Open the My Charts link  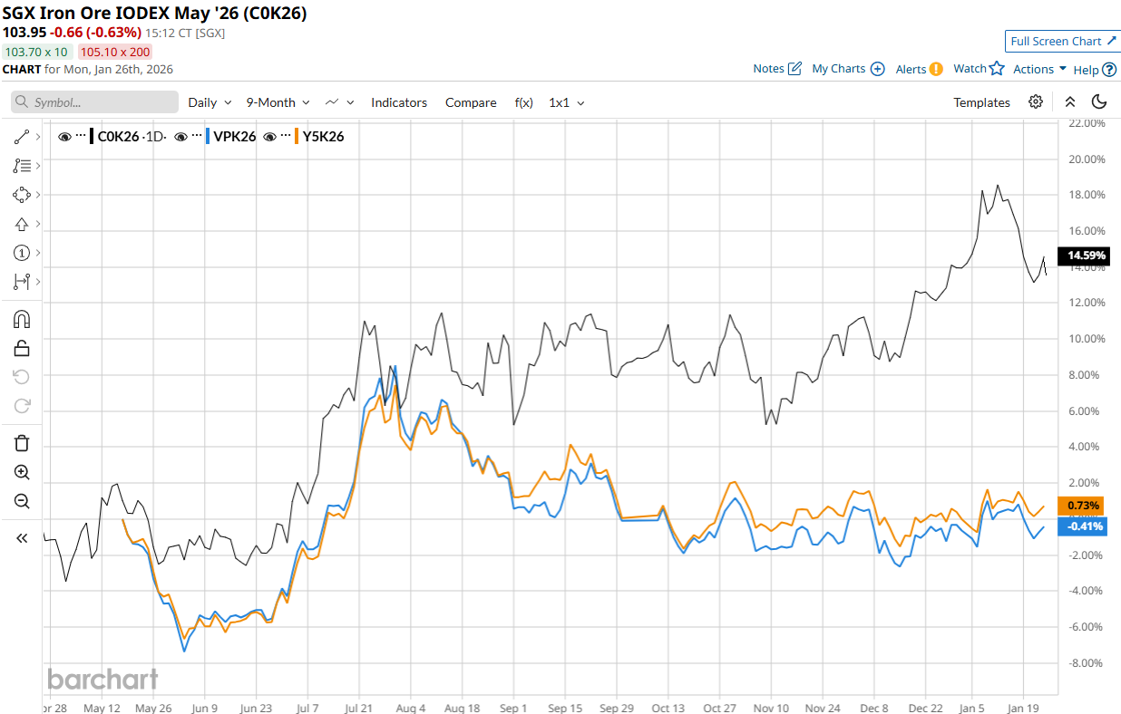(847, 69)
